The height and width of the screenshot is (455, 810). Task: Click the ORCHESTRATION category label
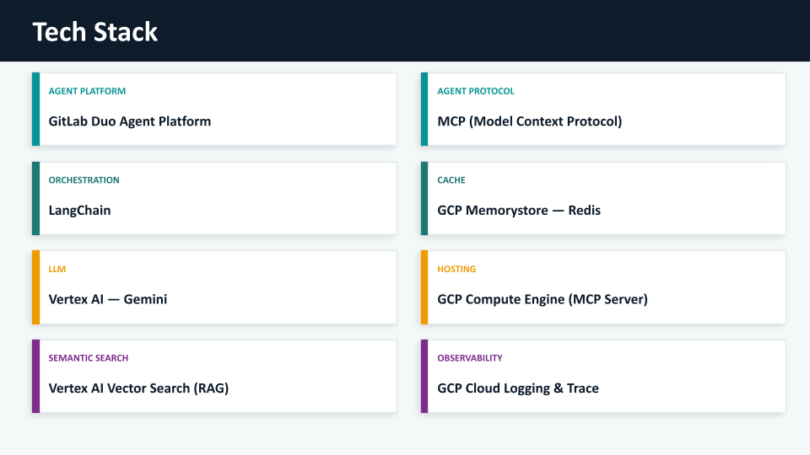[84, 180]
